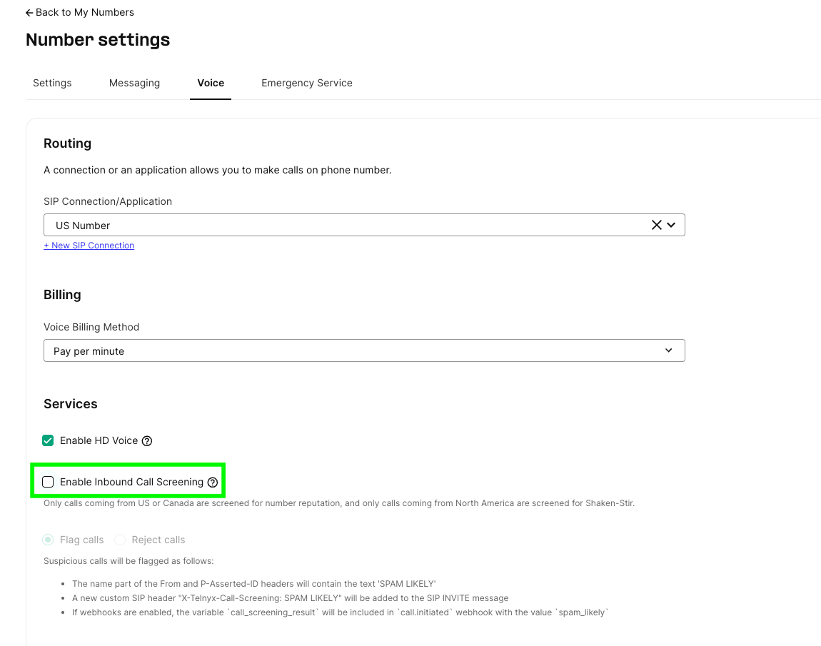Switch to the Settings tab
Viewport: 821px width, 646px height.
tap(52, 83)
